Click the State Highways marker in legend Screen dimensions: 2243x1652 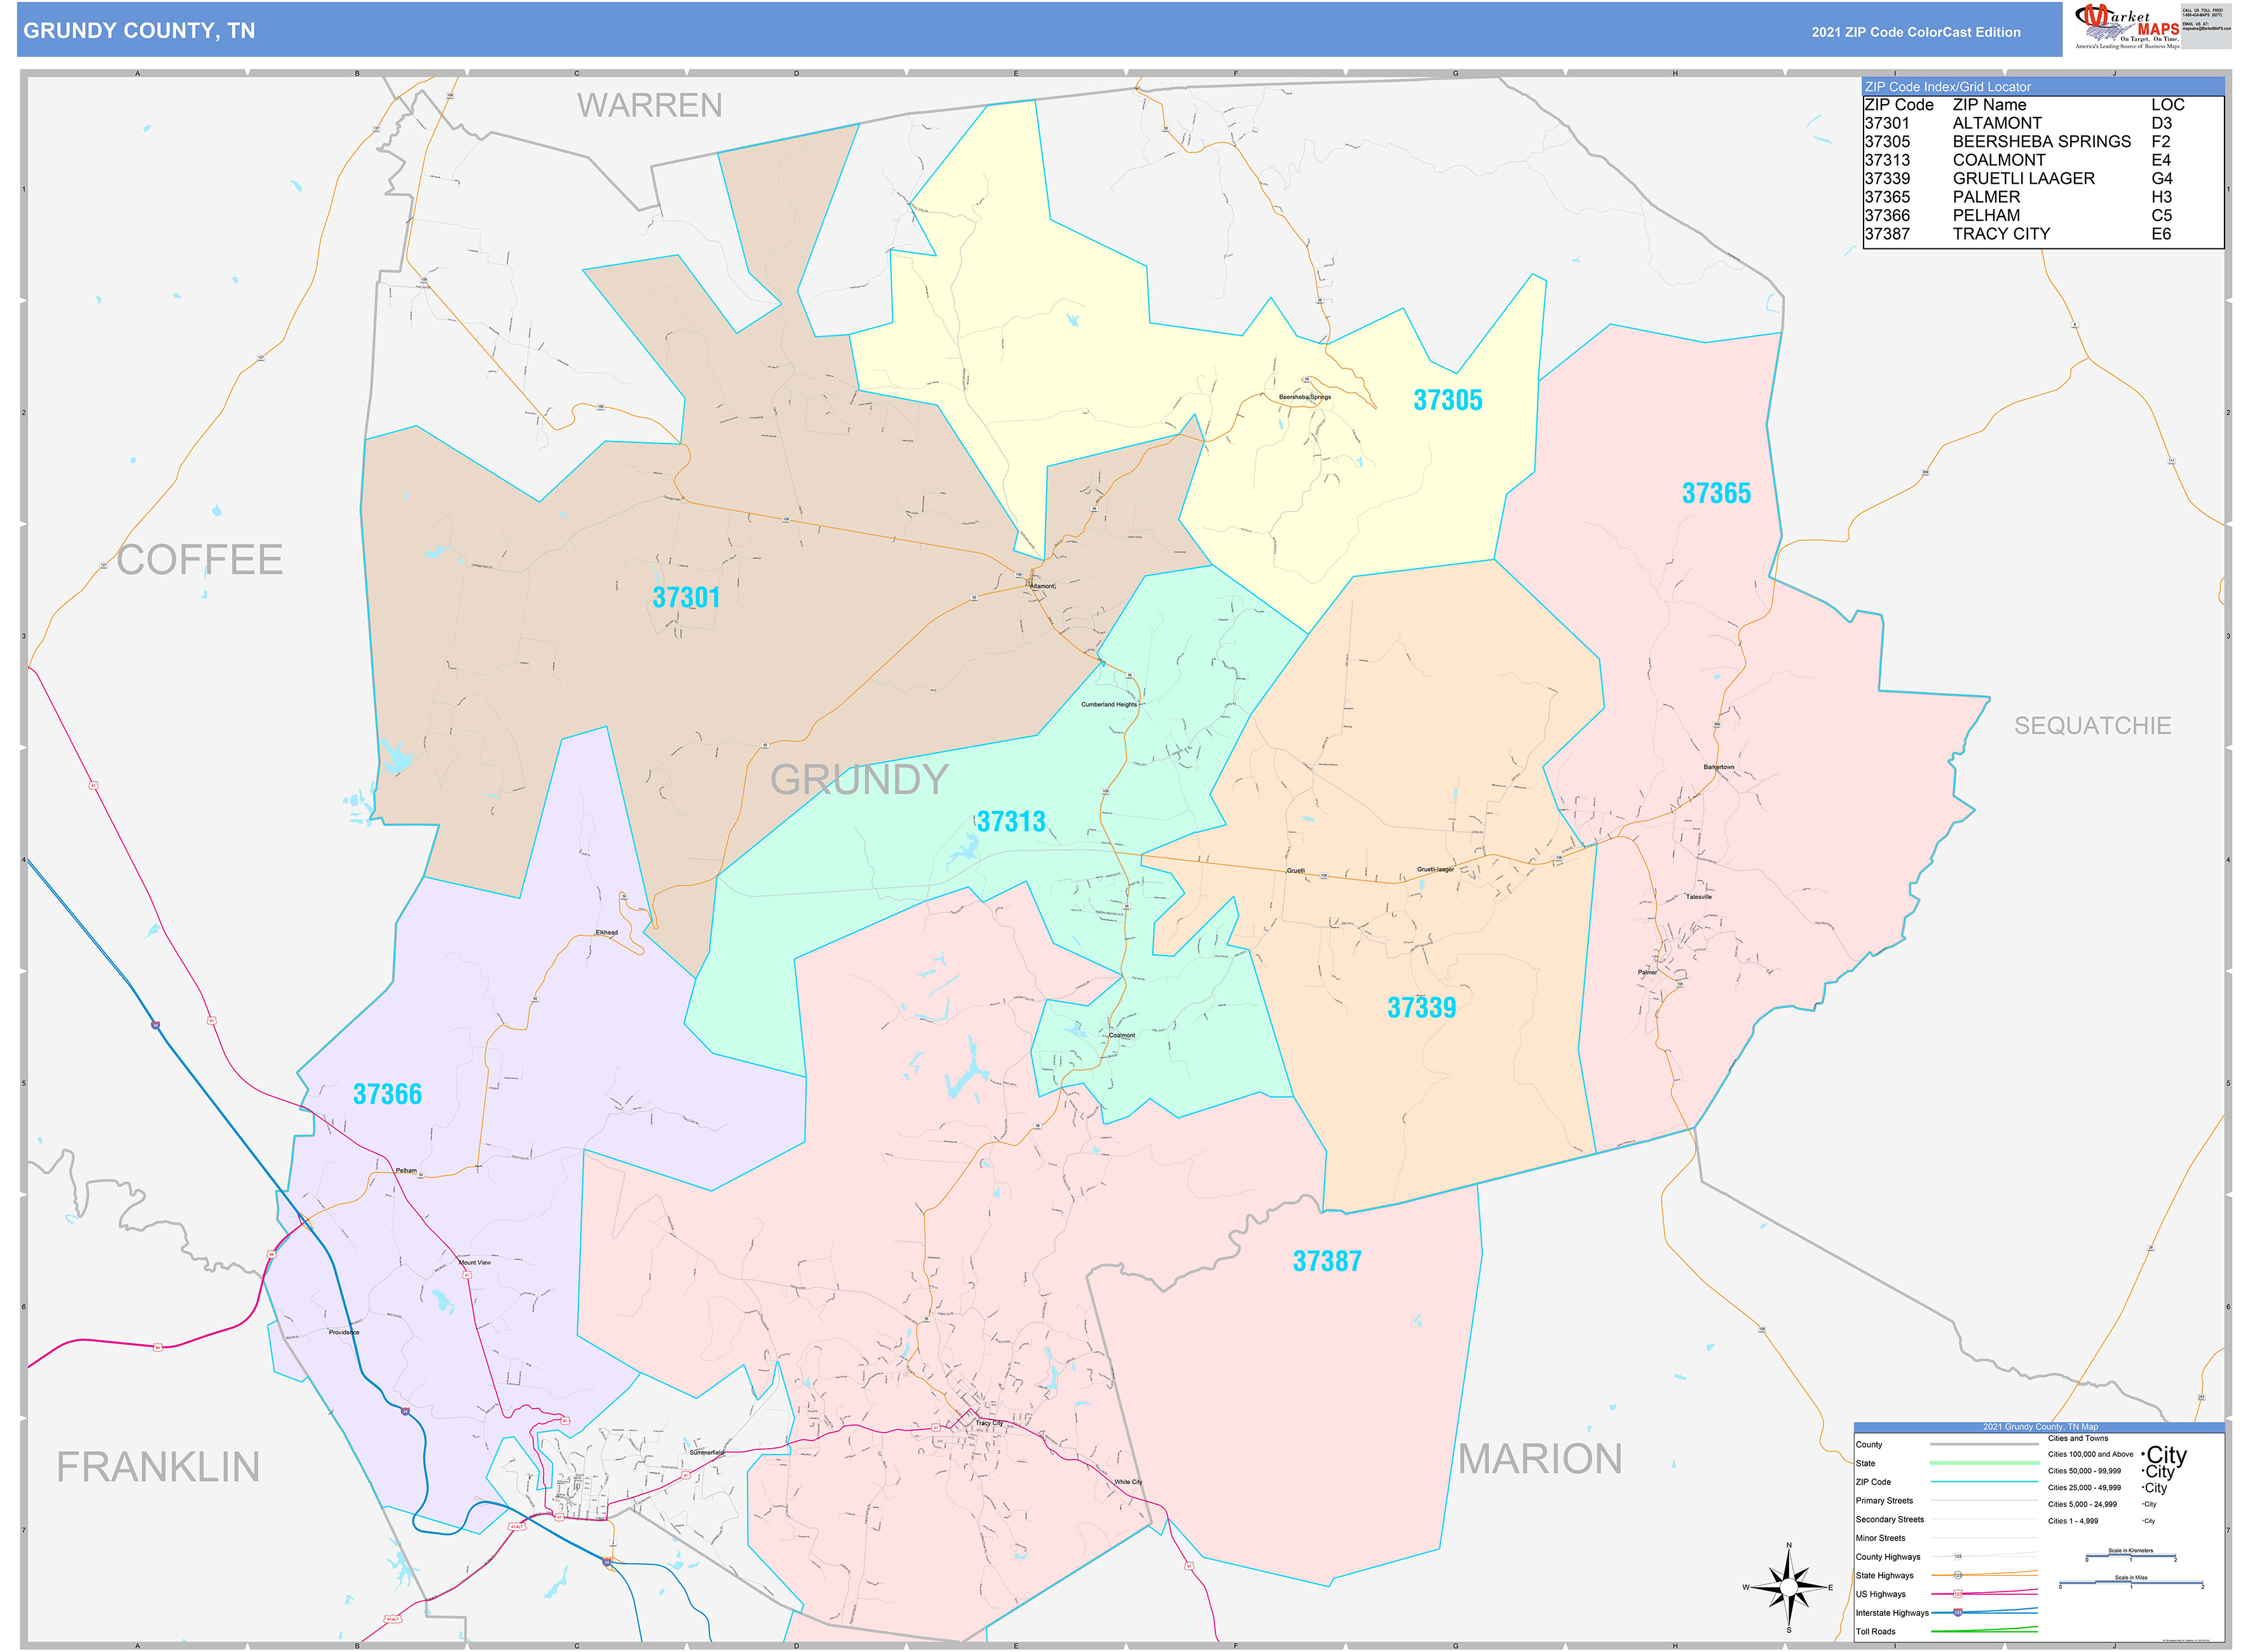pyautogui.click(x=1958, y=1575)
